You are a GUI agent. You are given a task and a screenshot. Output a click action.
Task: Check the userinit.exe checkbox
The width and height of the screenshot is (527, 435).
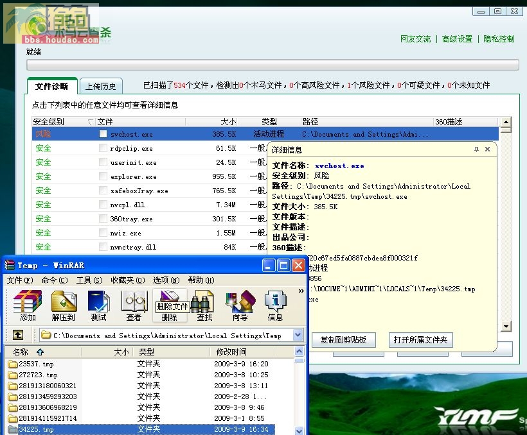[x=103, y=162]
